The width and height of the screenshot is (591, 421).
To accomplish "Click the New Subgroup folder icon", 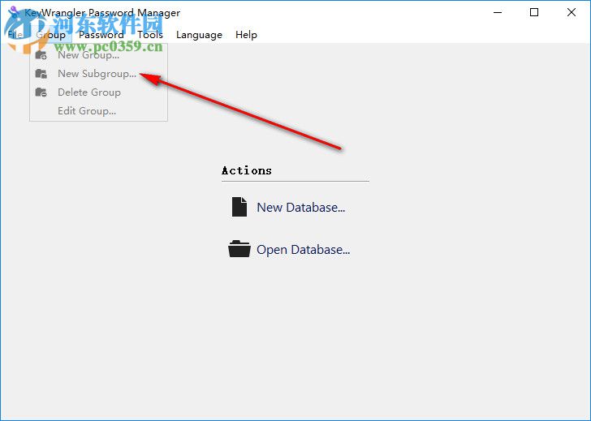I will [41, 74].
